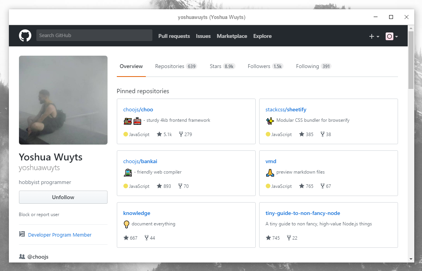The height and width of the screenshot is (271, 422).
Task: Open Pull requests in the header
Action: coord(174,36)
